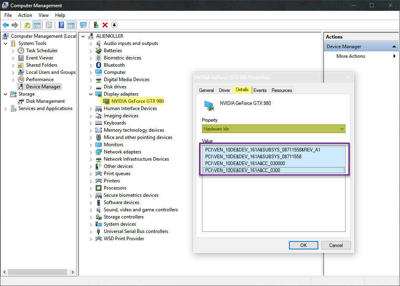
Task: Click the speaker icon for Audio inputs and outputs
Action: click(x=99, y=43)
